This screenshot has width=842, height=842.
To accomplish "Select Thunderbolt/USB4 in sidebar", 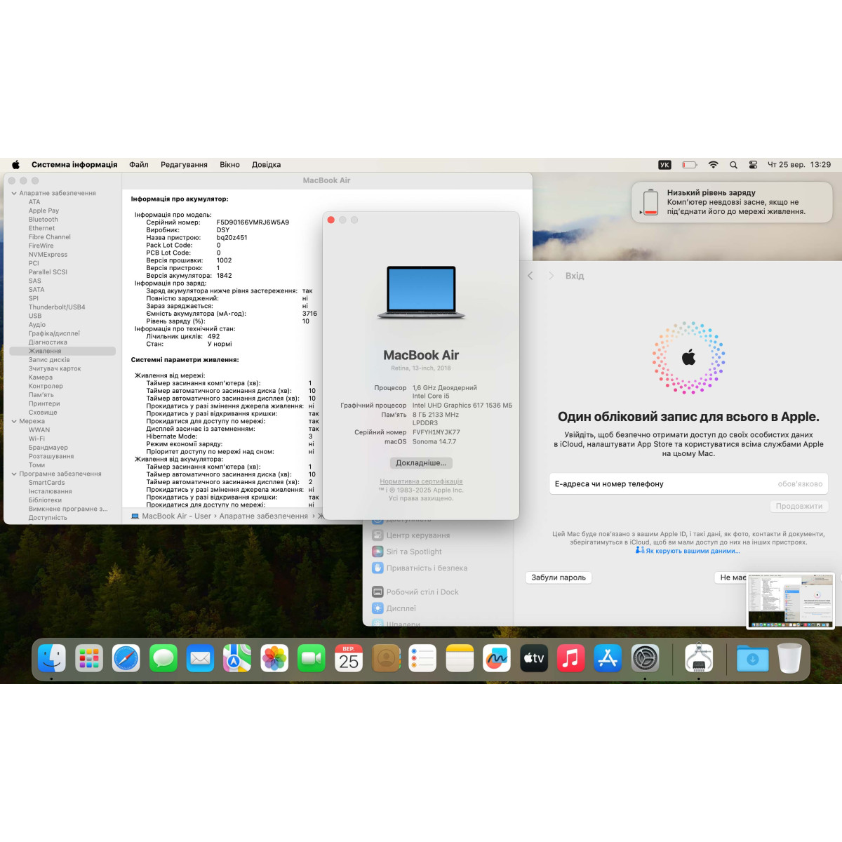I will (57, 307).
